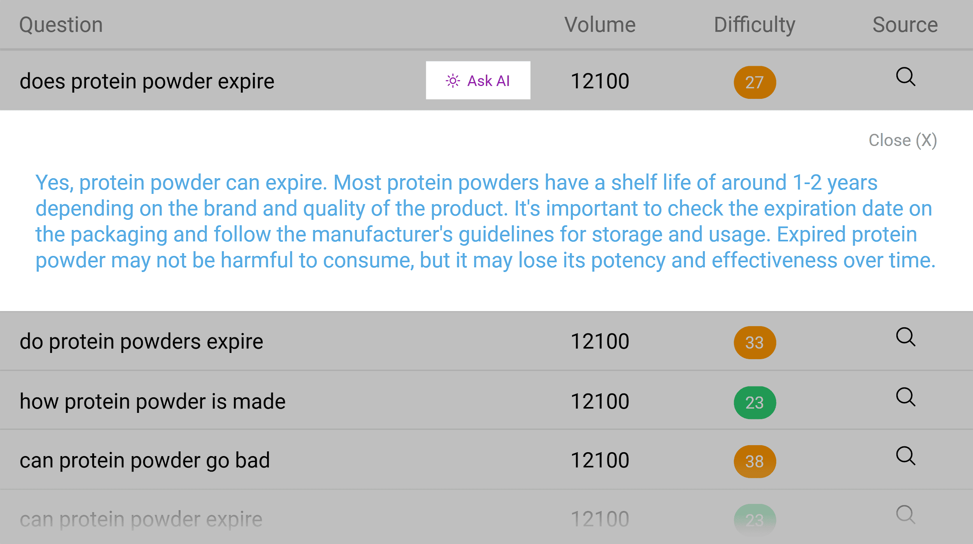Click the Question column header

pyautogui.click(x=61, y=25)
